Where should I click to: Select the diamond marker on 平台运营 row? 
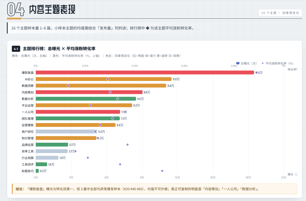(x=90, y=105)
